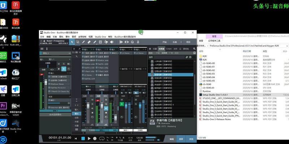Click the 开始 button in toolbar
The image size is (289, 144).
click(x=165, y=42)
